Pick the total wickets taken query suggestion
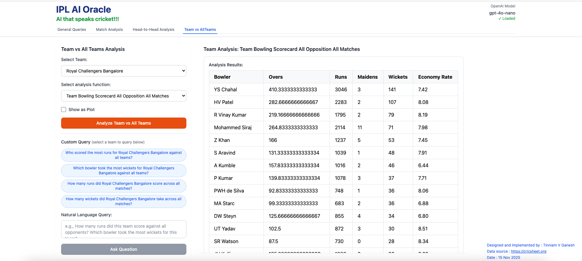Viewport: 582px width, 261px height. click(x=123, y=201)
